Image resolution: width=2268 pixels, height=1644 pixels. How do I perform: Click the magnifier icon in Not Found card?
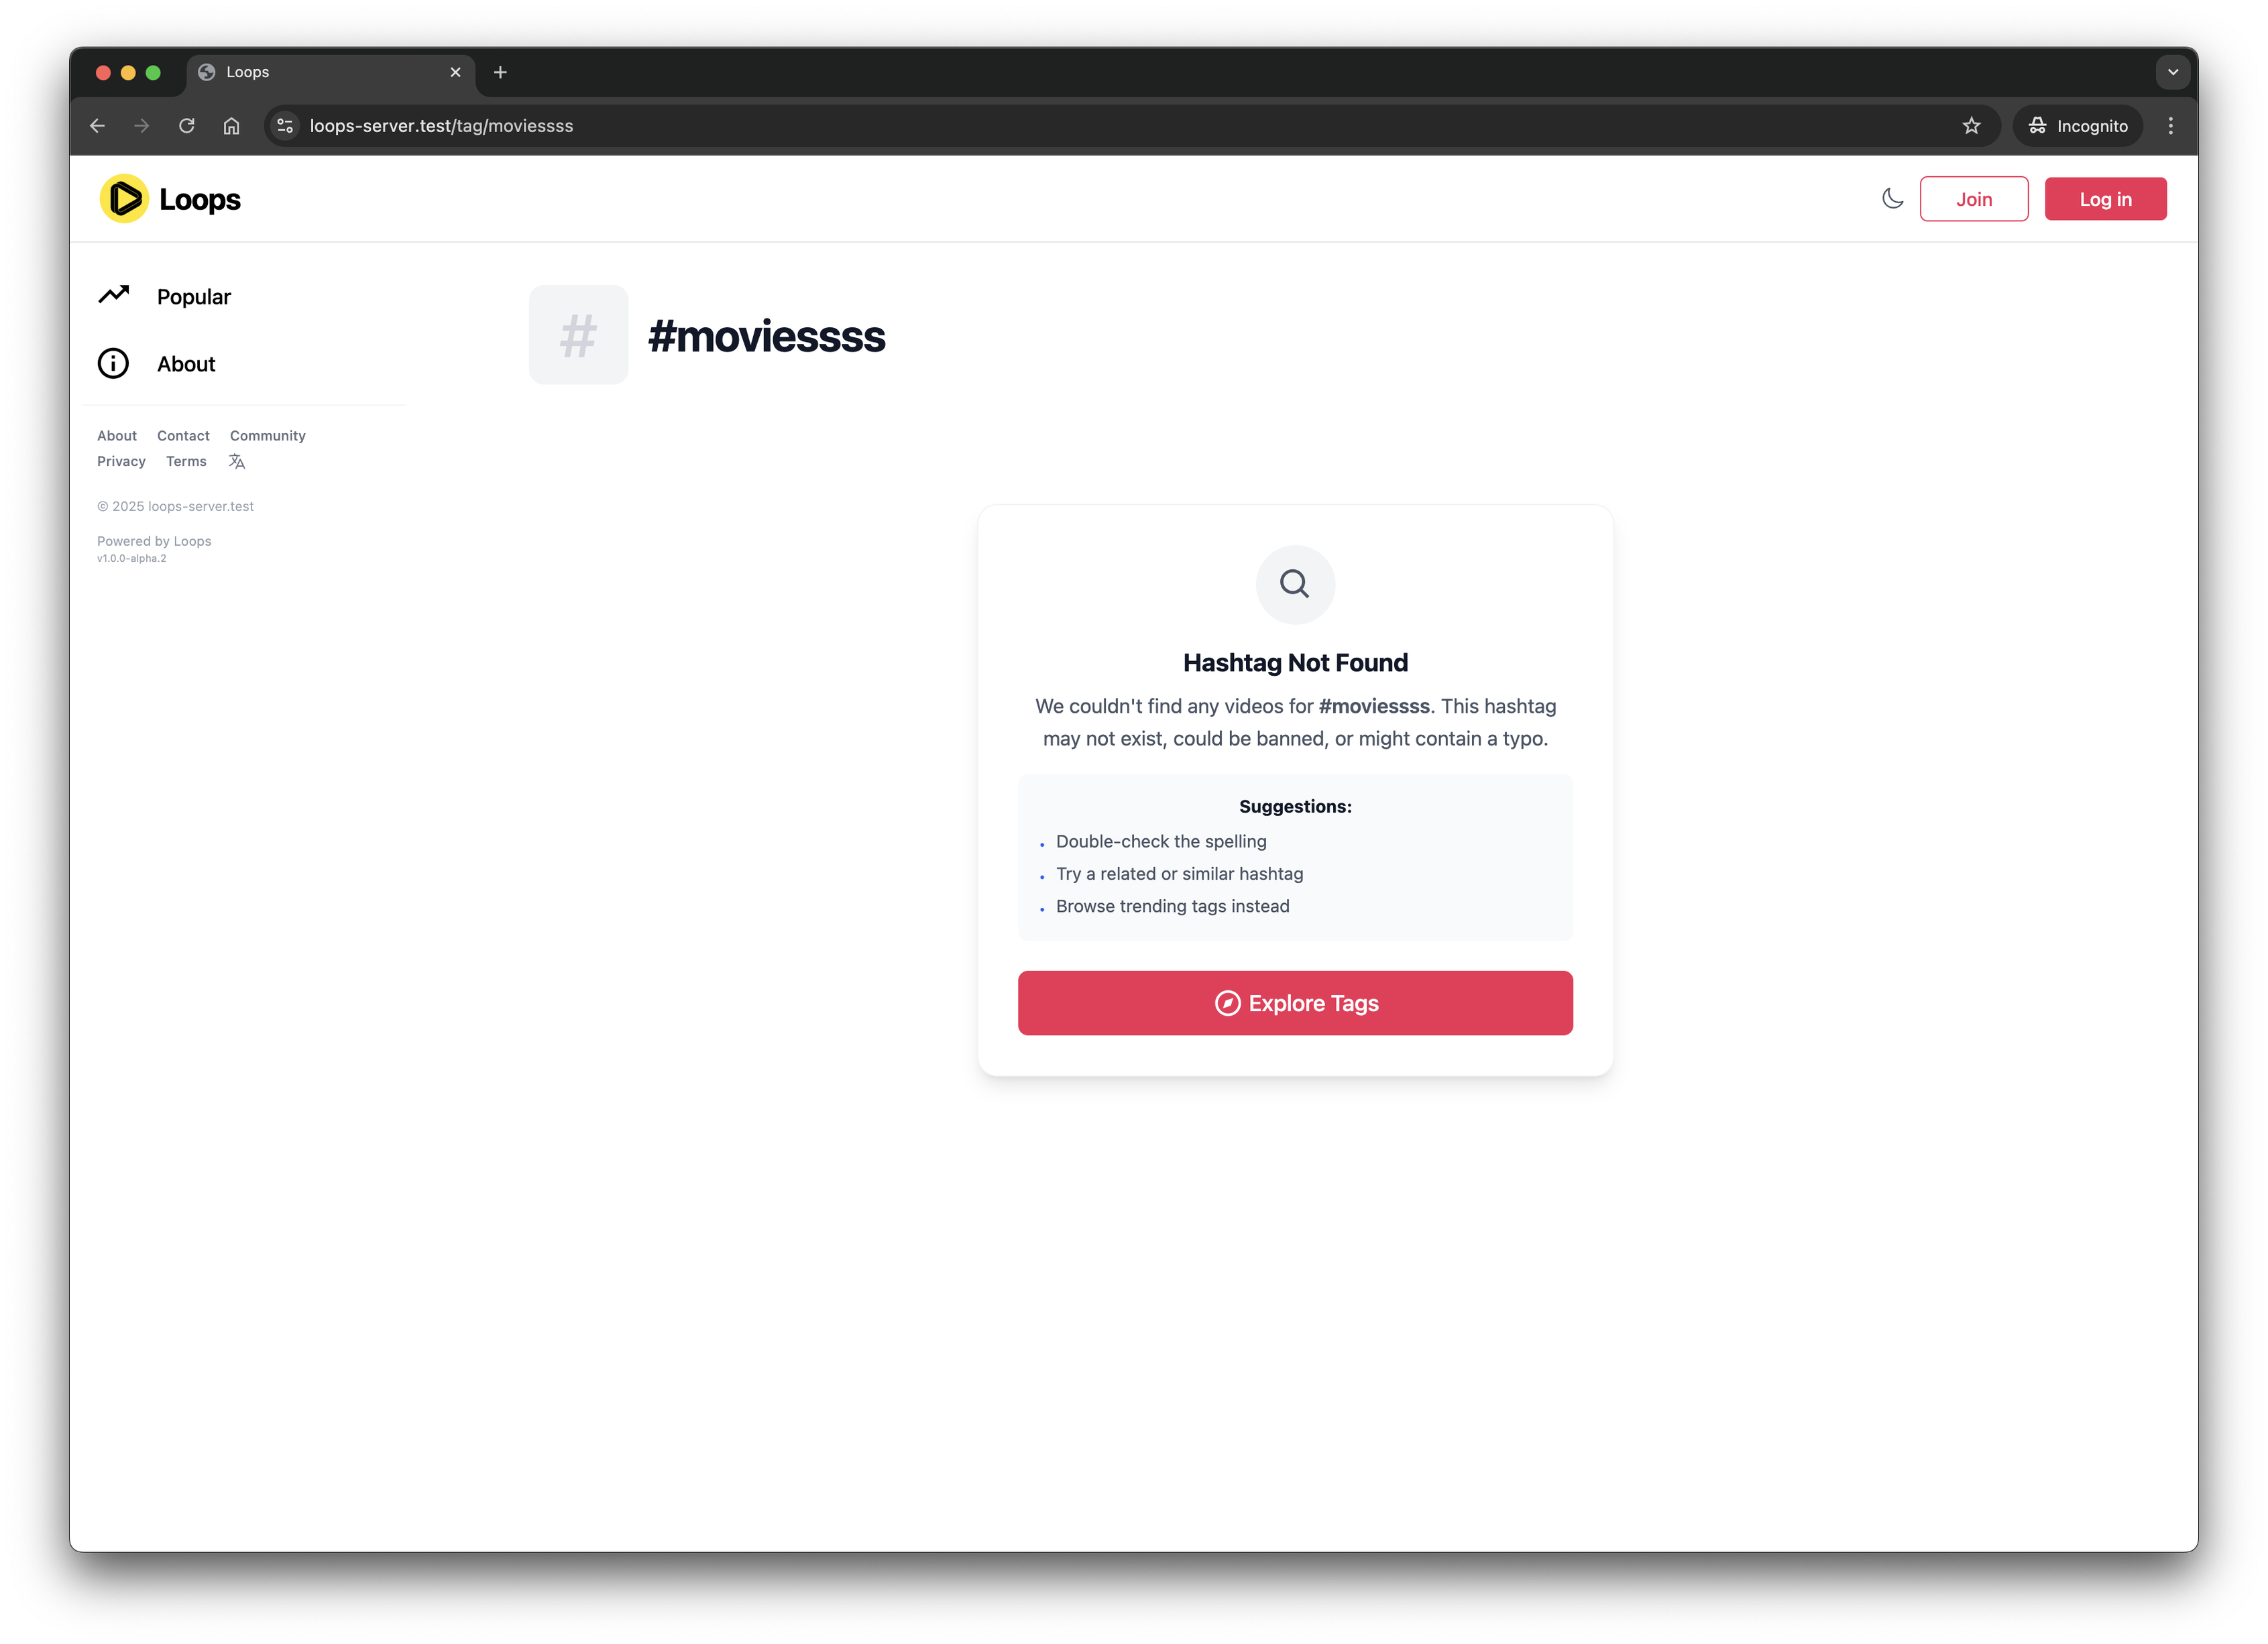coord(1295,584)
